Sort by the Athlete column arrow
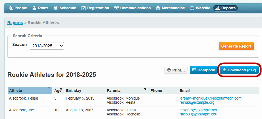 [49, 88]
